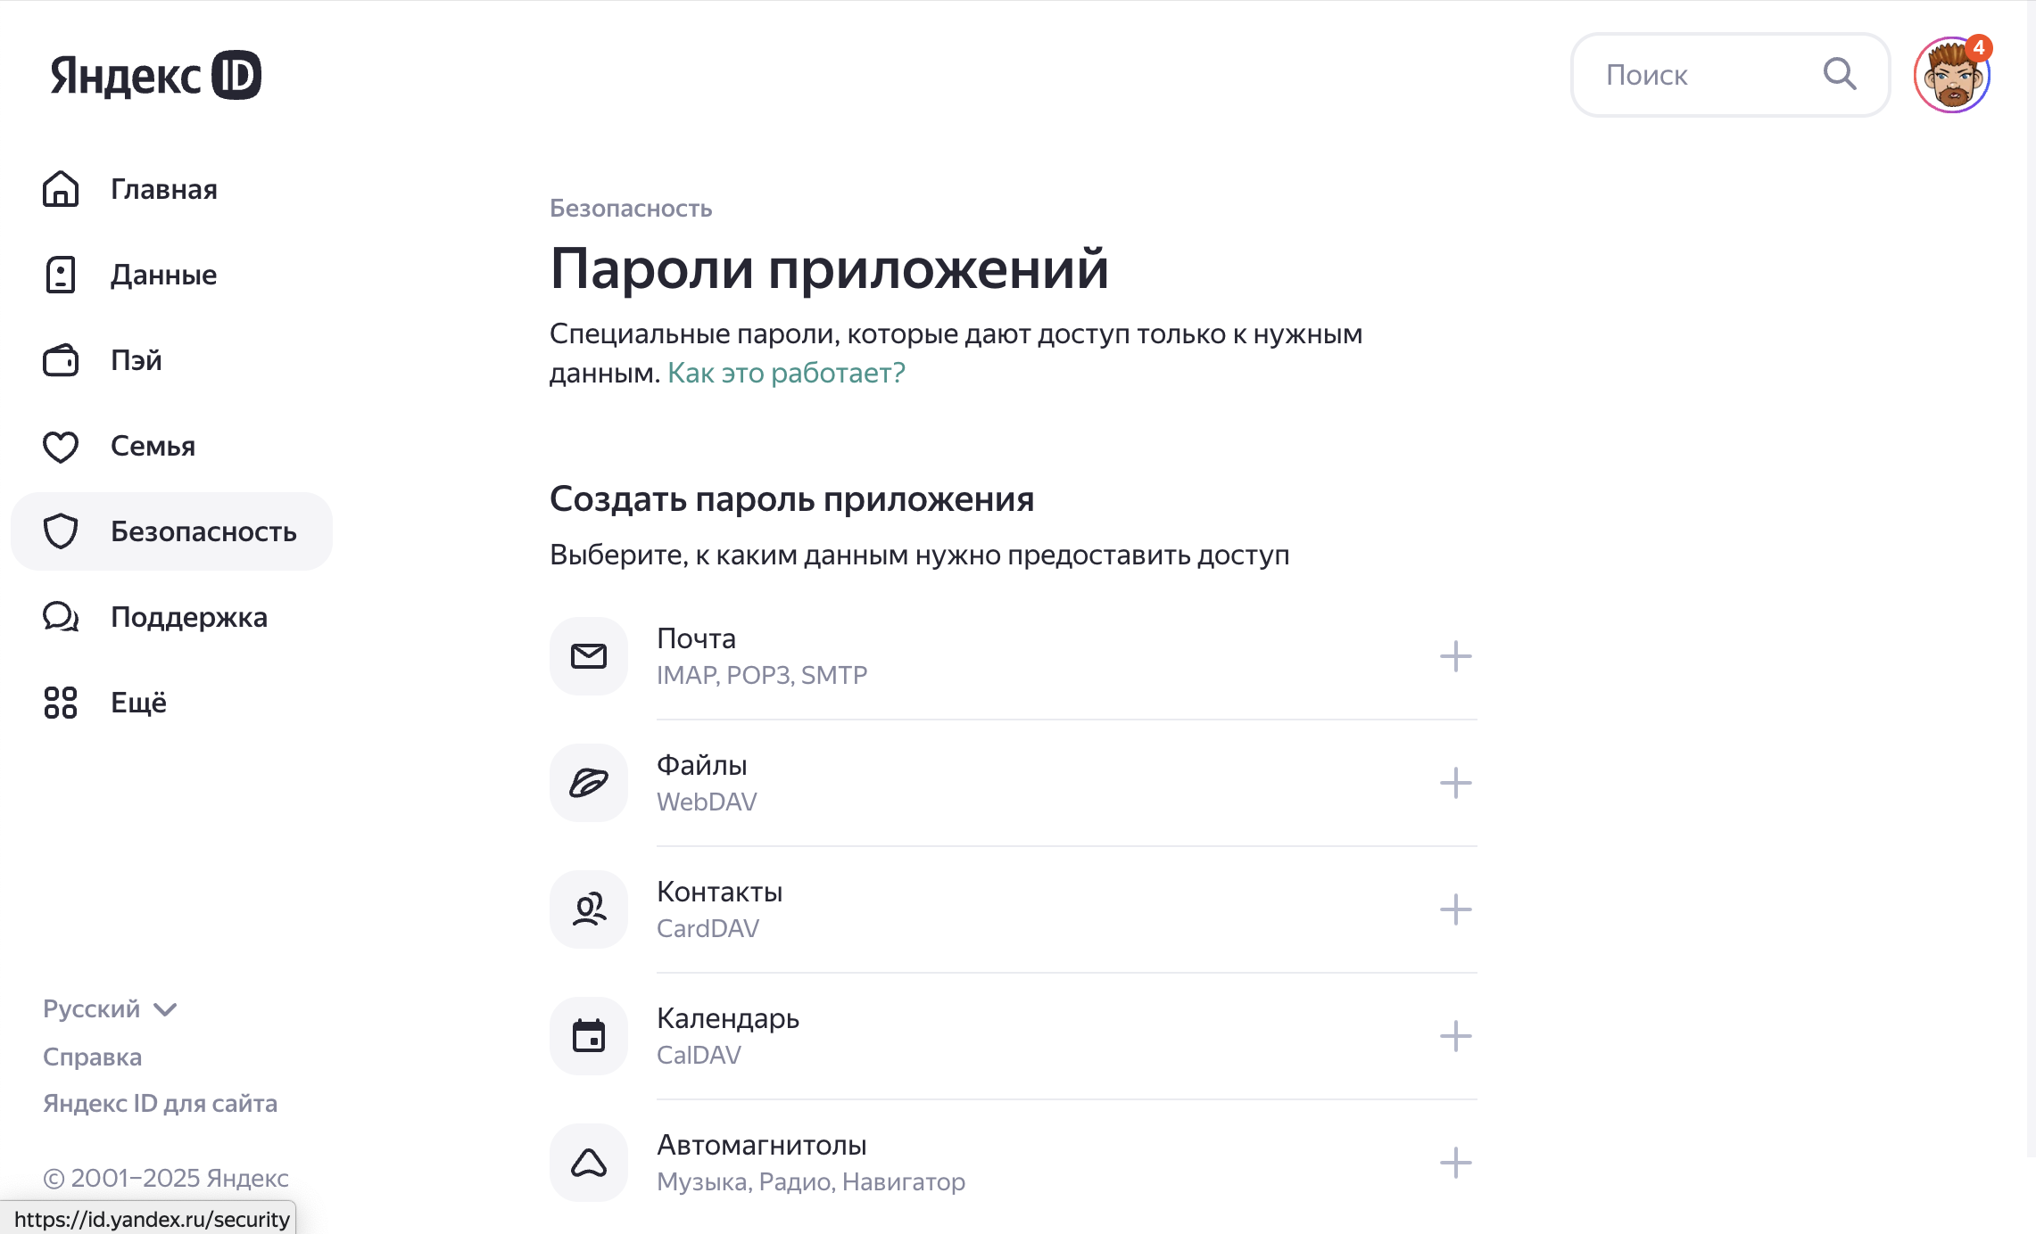This screenshot has height=1234, width=2036.
Task: Click the Календарь CalDAV icon
Action: 588,1035
